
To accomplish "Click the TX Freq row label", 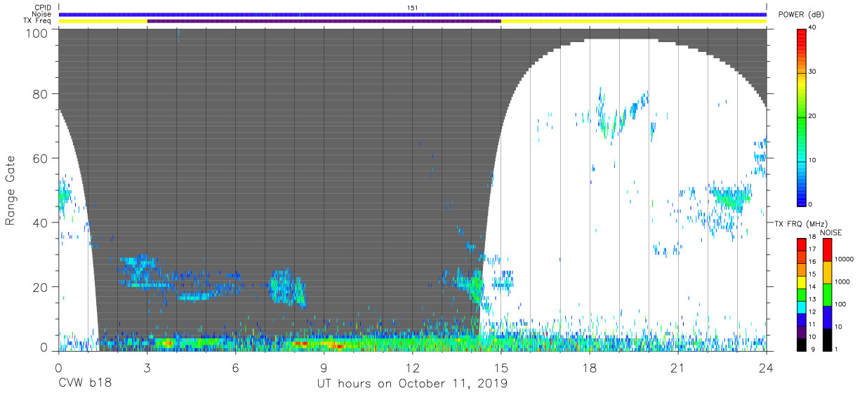I will (37, 20).
